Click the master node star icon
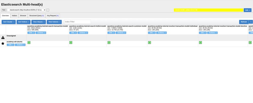This screenshot has height=103, width=253. pos(3,43)
